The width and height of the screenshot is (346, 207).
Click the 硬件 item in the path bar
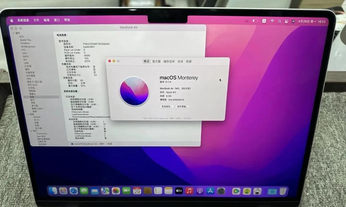[x=102, y=144]
